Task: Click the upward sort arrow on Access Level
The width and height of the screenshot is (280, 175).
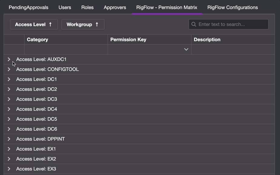Action: pos(50,24)
